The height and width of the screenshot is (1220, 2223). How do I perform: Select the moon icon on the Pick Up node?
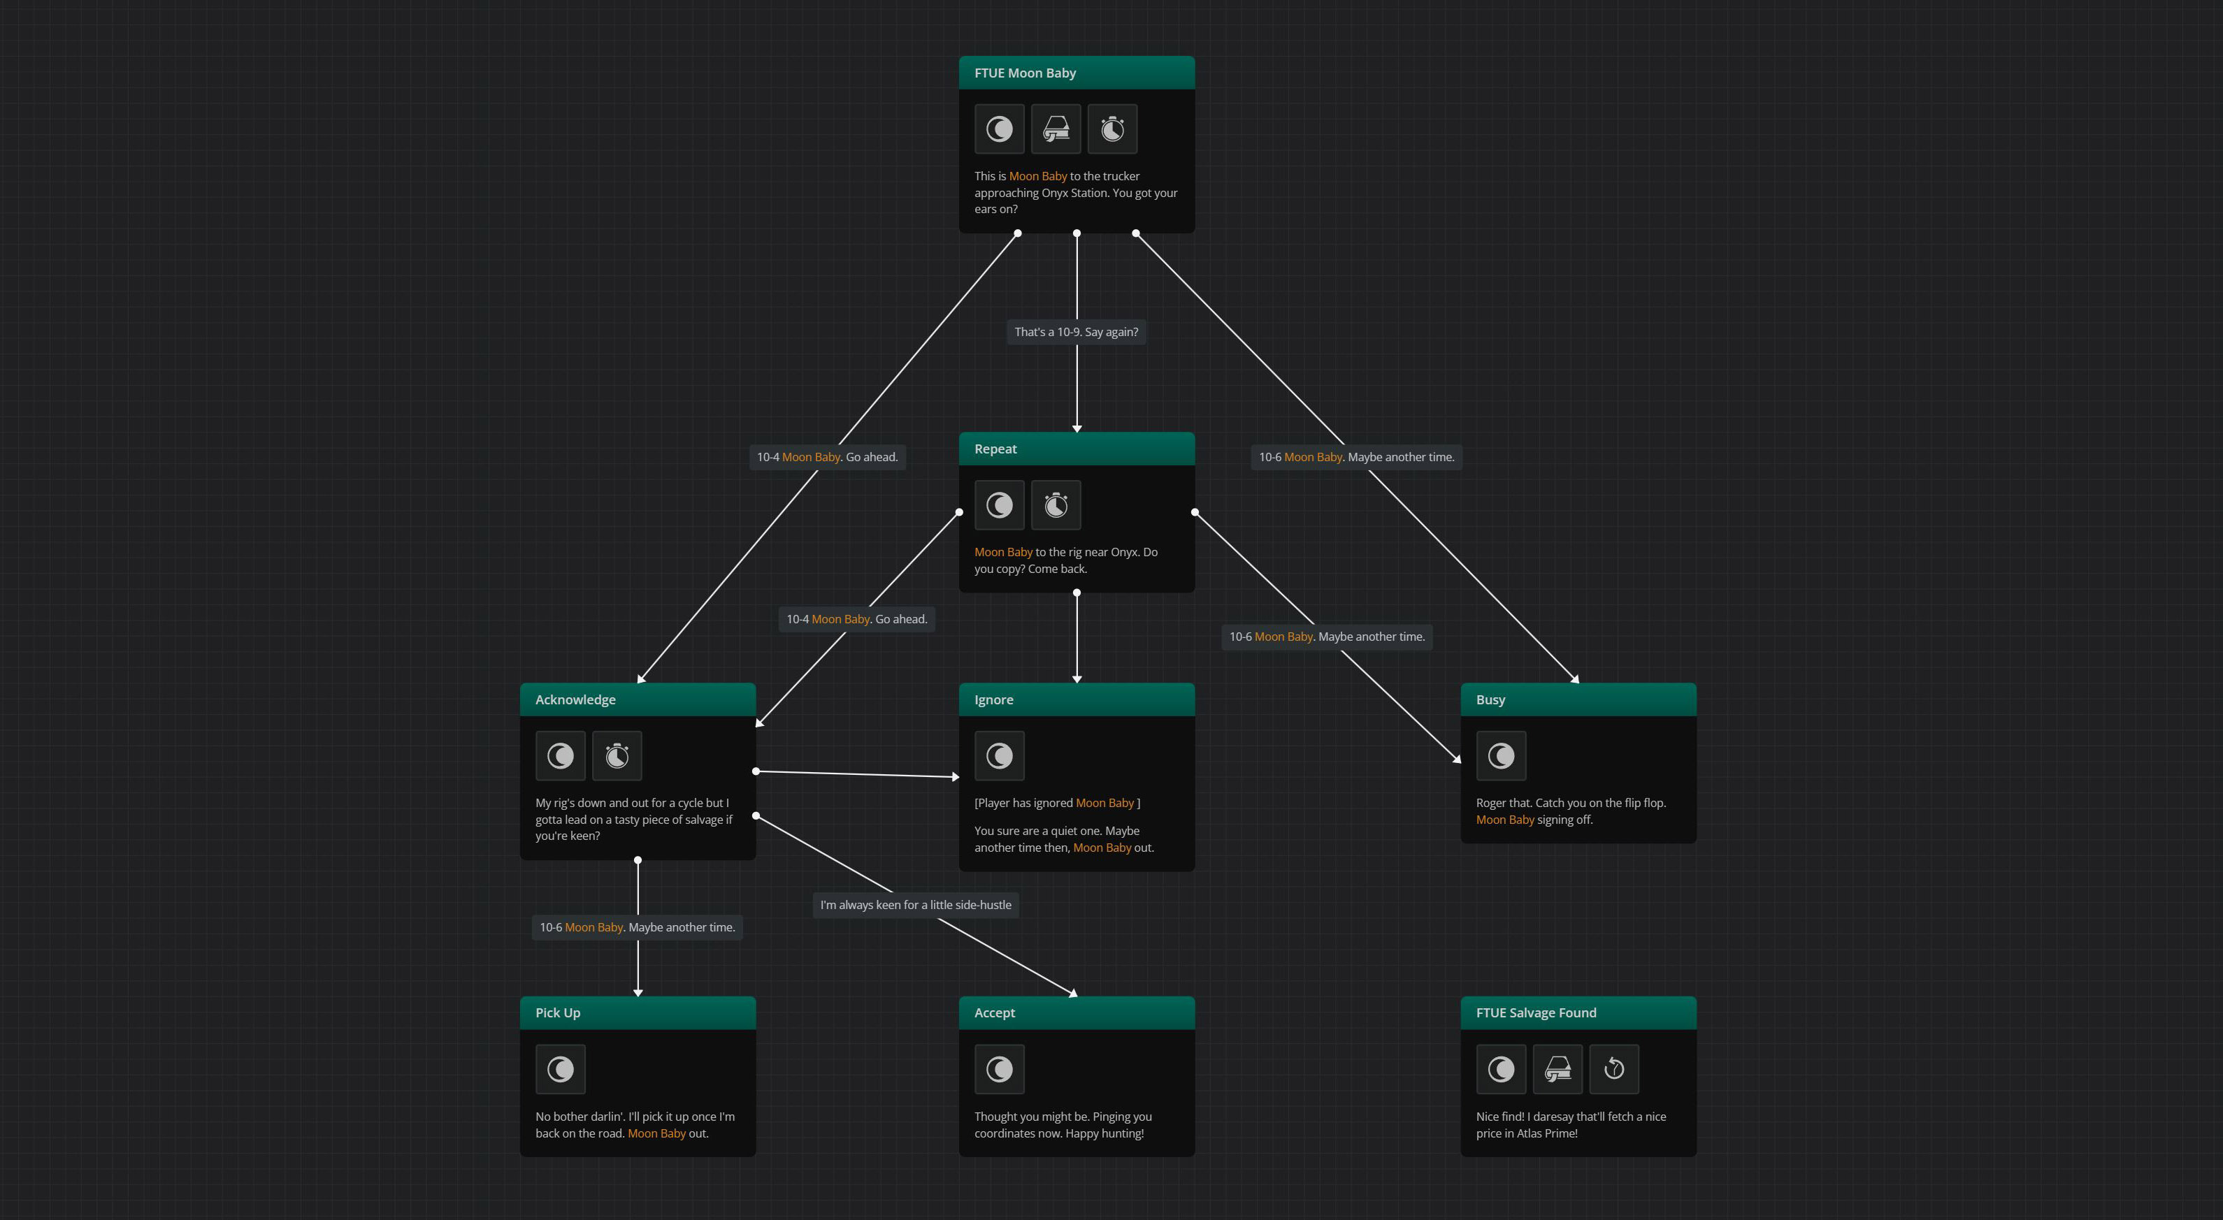560,1069
